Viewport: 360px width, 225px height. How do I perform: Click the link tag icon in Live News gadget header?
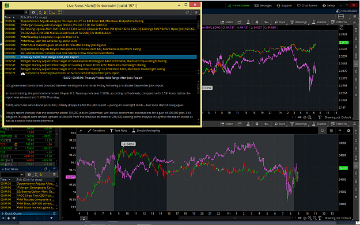[46, 169]
